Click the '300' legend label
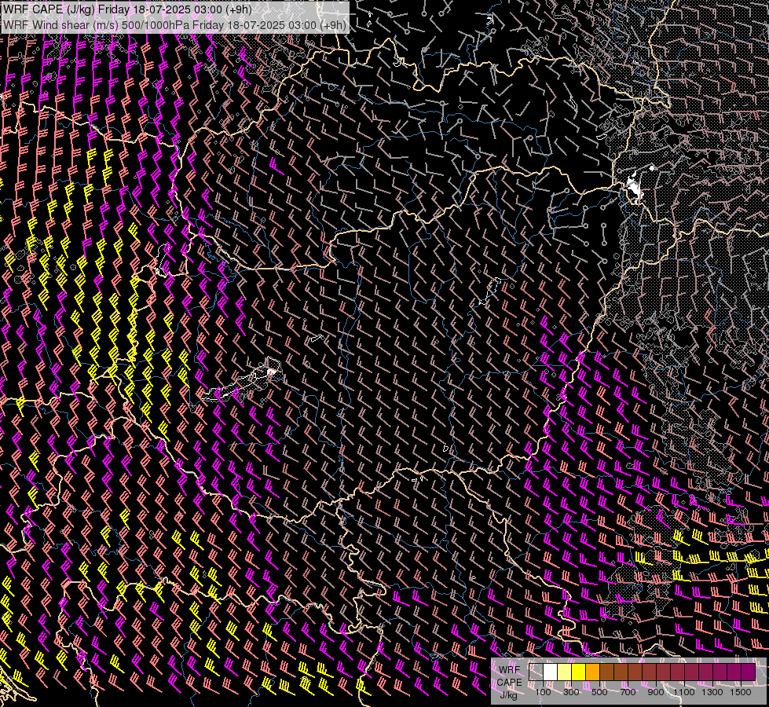The height and width of the screenshot is (707, 769). pos(571,692)
